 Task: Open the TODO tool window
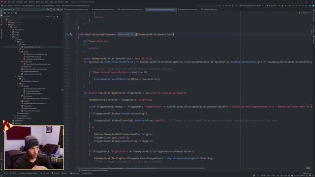tap(13, 173)
